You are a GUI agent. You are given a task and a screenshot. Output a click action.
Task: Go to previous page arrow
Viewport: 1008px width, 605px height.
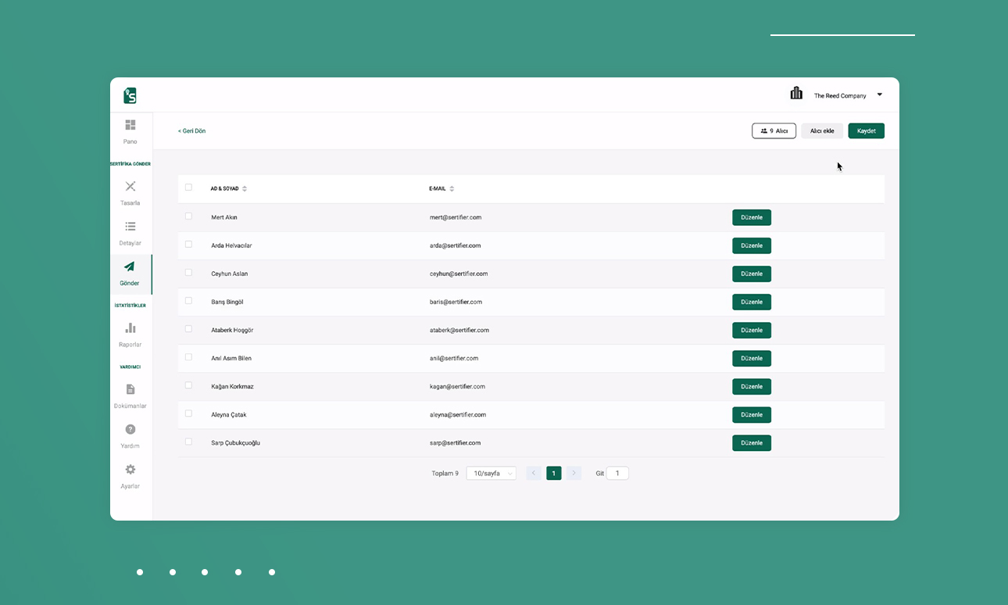coord(534,473)
